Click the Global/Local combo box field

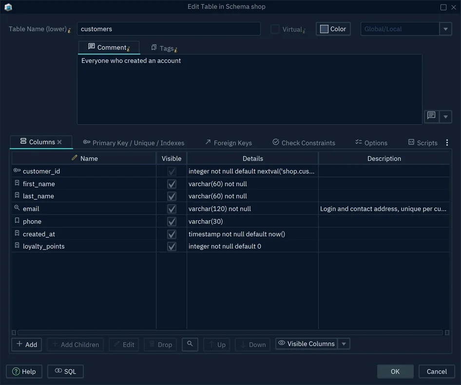coord(400,29)
